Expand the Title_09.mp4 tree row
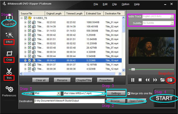 (25, 56)
